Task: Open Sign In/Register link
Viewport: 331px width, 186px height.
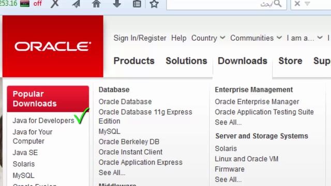Action: [x=140, y=38]
